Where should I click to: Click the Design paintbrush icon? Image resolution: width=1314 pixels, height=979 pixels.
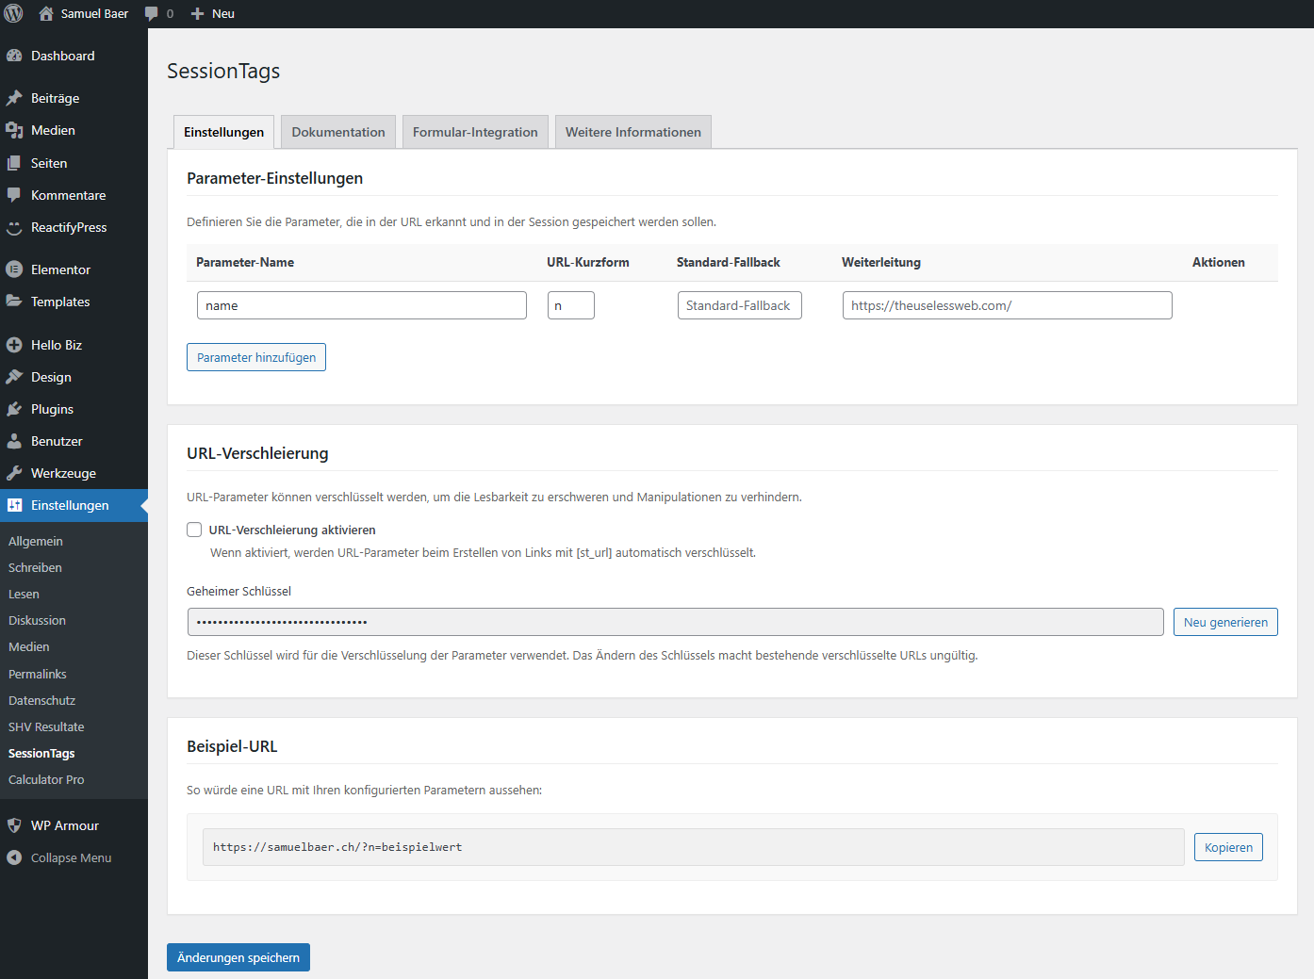pyautogui.click(x=14, y=377)
